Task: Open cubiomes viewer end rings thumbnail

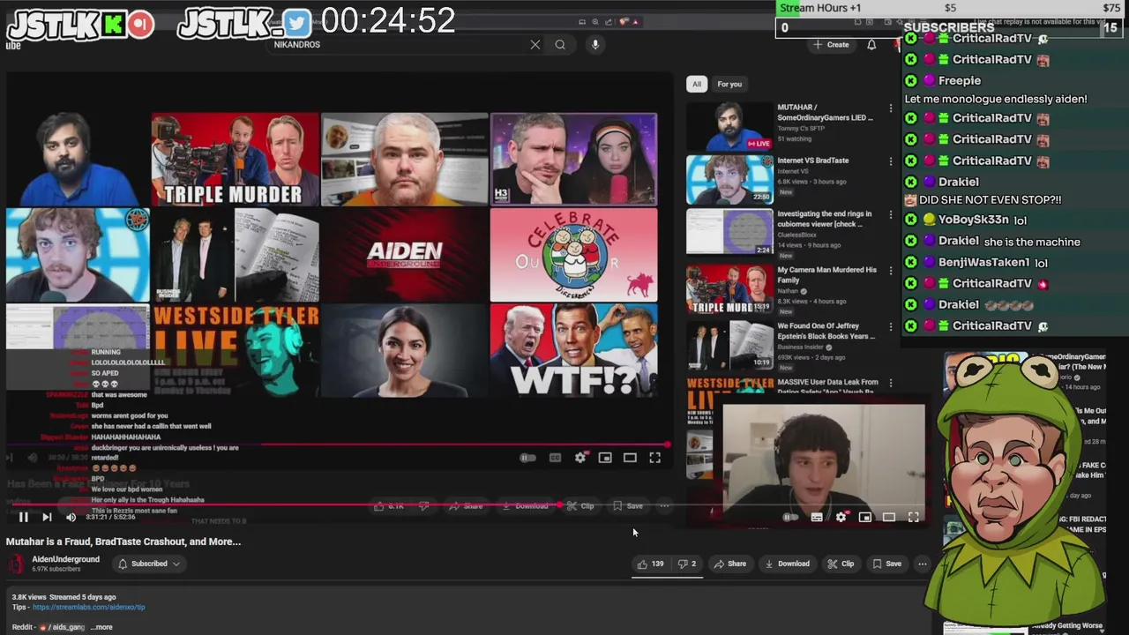Action: tap(729, 232)
